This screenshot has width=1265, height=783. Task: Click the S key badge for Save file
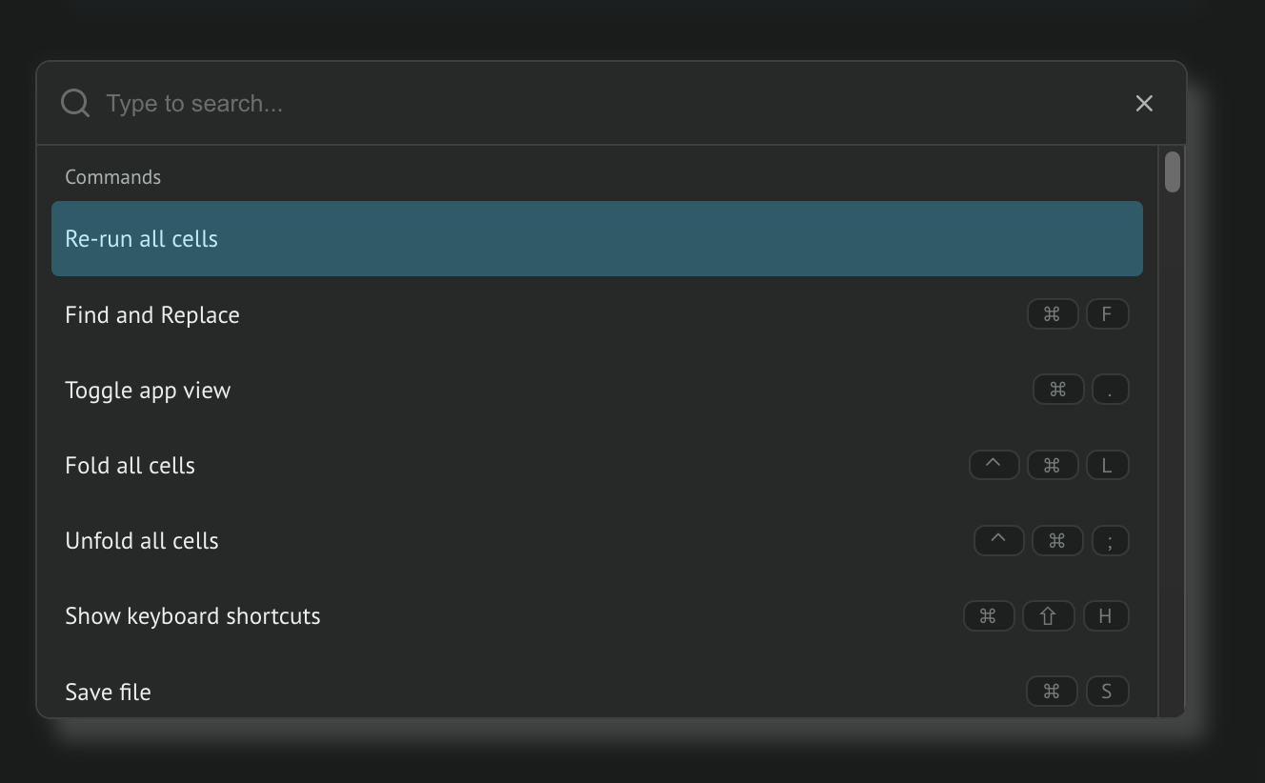coord(1107,692)
